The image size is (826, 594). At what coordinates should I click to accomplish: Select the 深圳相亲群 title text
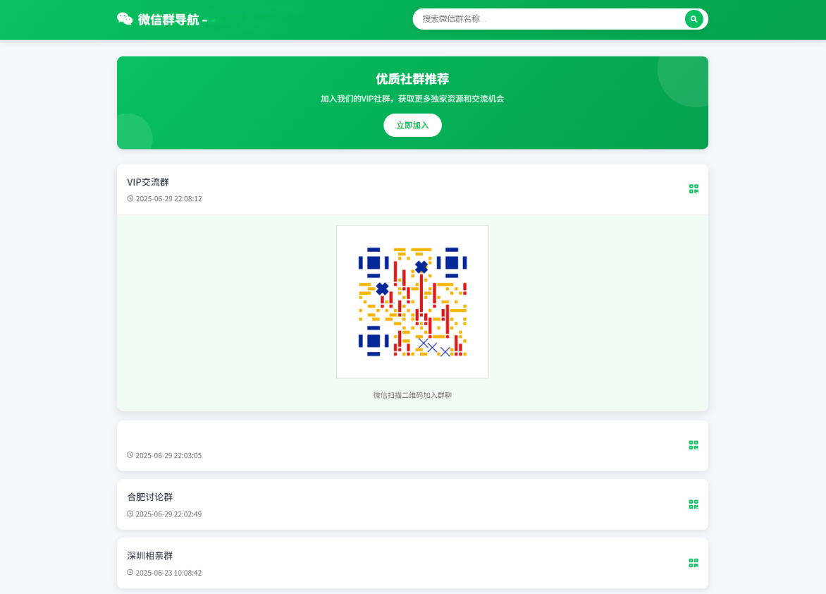149,555
